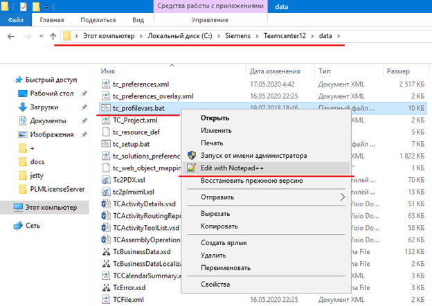Screen dimensions: 432x306
Task: Select TCFile.xml file
Action: coord(128,299)
